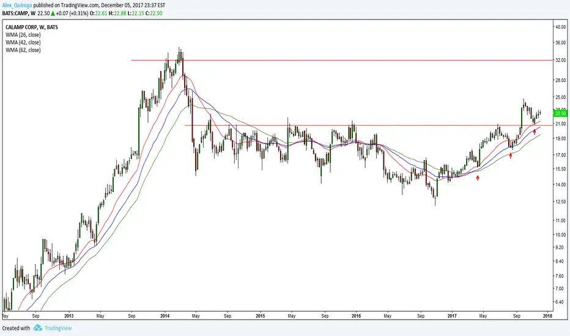Click the TradingView cloud logo icon

click(x=38, y=328)
